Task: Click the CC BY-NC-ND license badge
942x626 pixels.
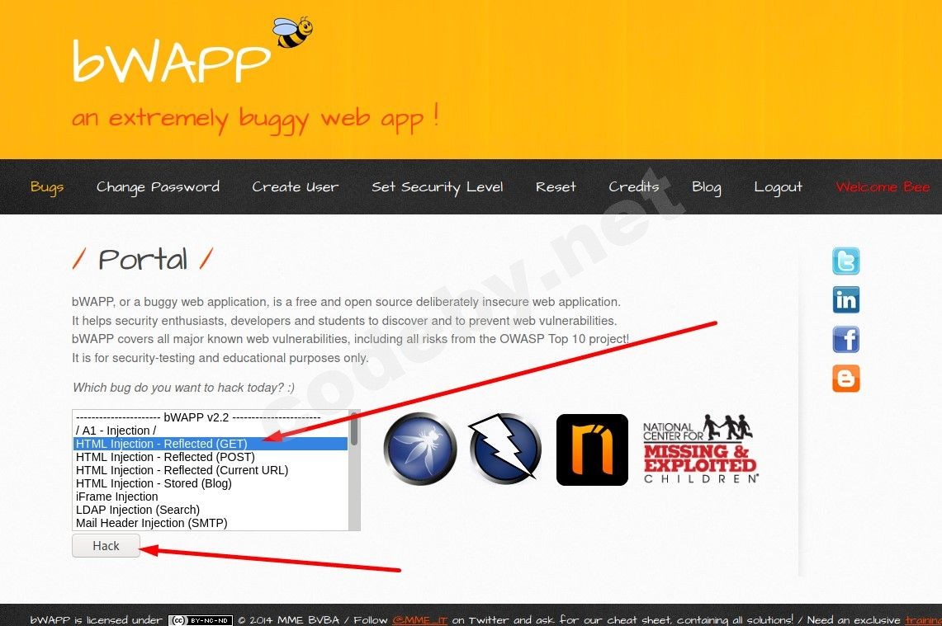Action: click(x=200, y=619)
